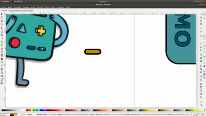Toggle snap to guides
Image resolution: width=206 pixels, height=116 pixels.
pos(204,77)
